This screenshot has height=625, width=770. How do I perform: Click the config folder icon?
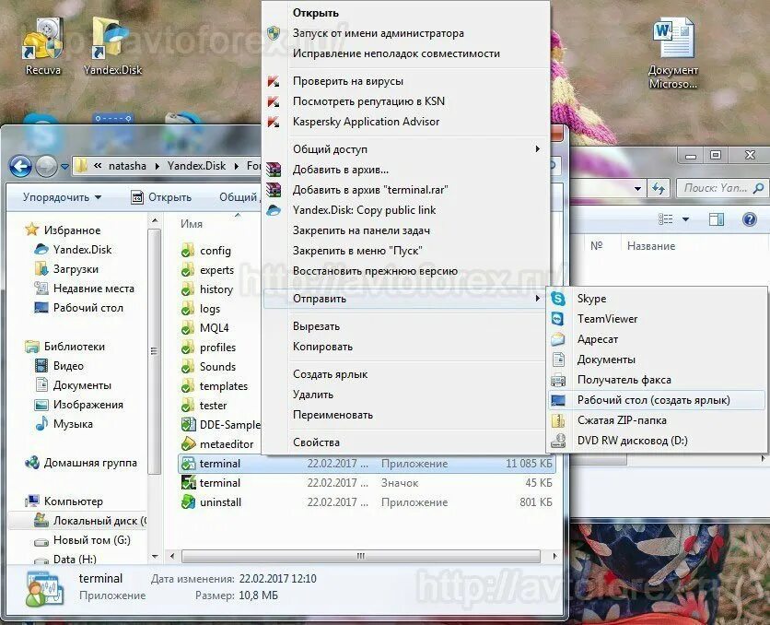coord(187,251)
